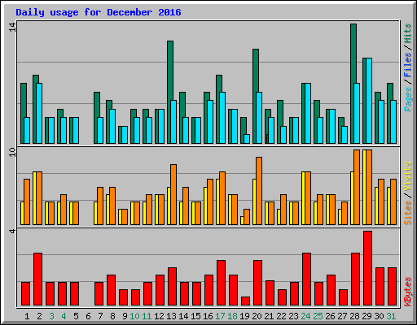
Task: Click day label 7 on the axis
Action: click(100, 316)
